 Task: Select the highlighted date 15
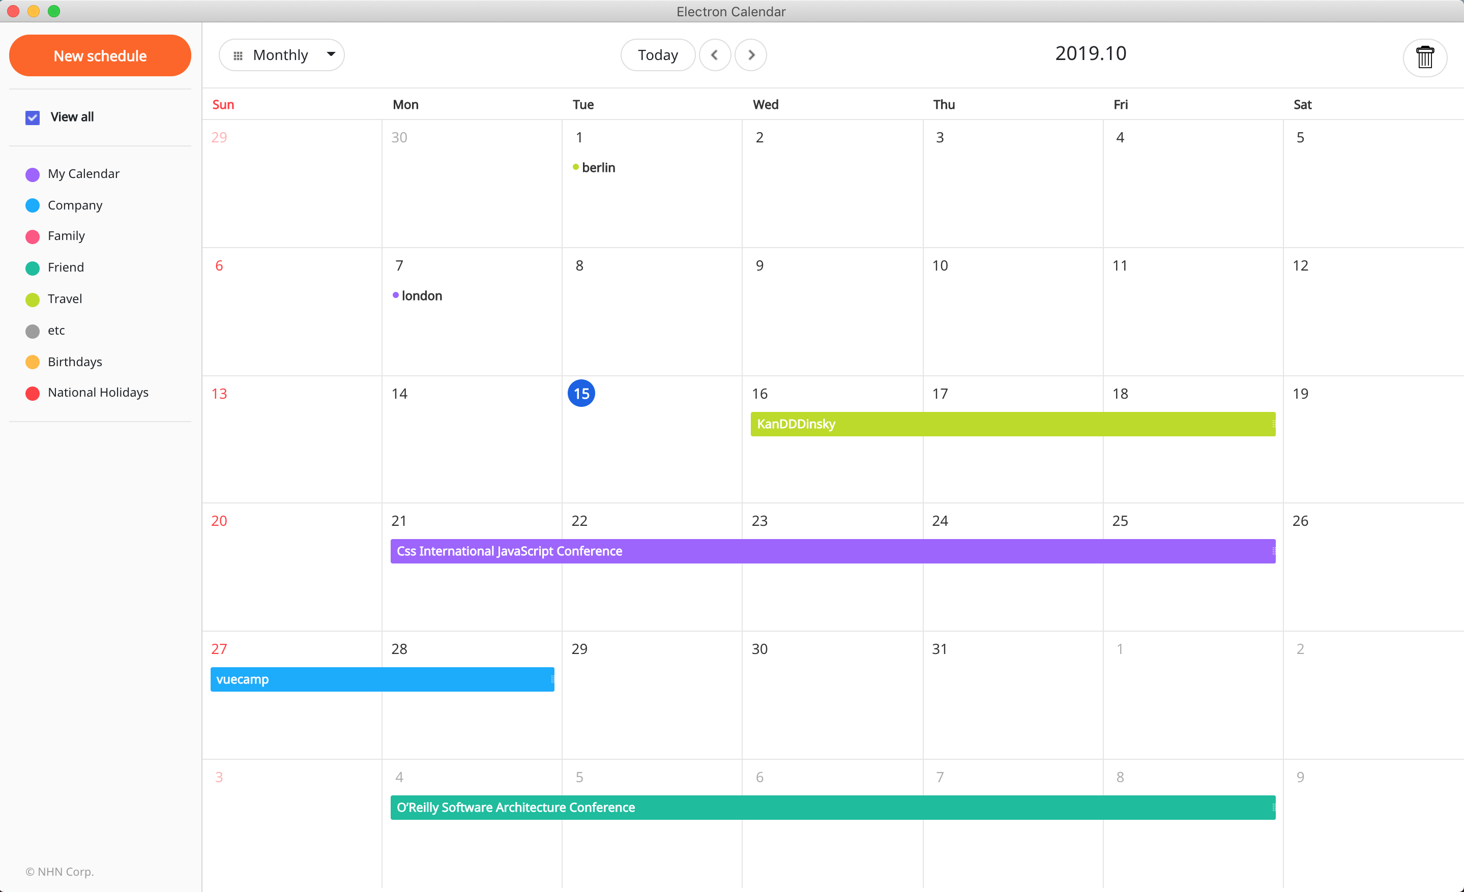pyautogui.click(x=581, y=394)
